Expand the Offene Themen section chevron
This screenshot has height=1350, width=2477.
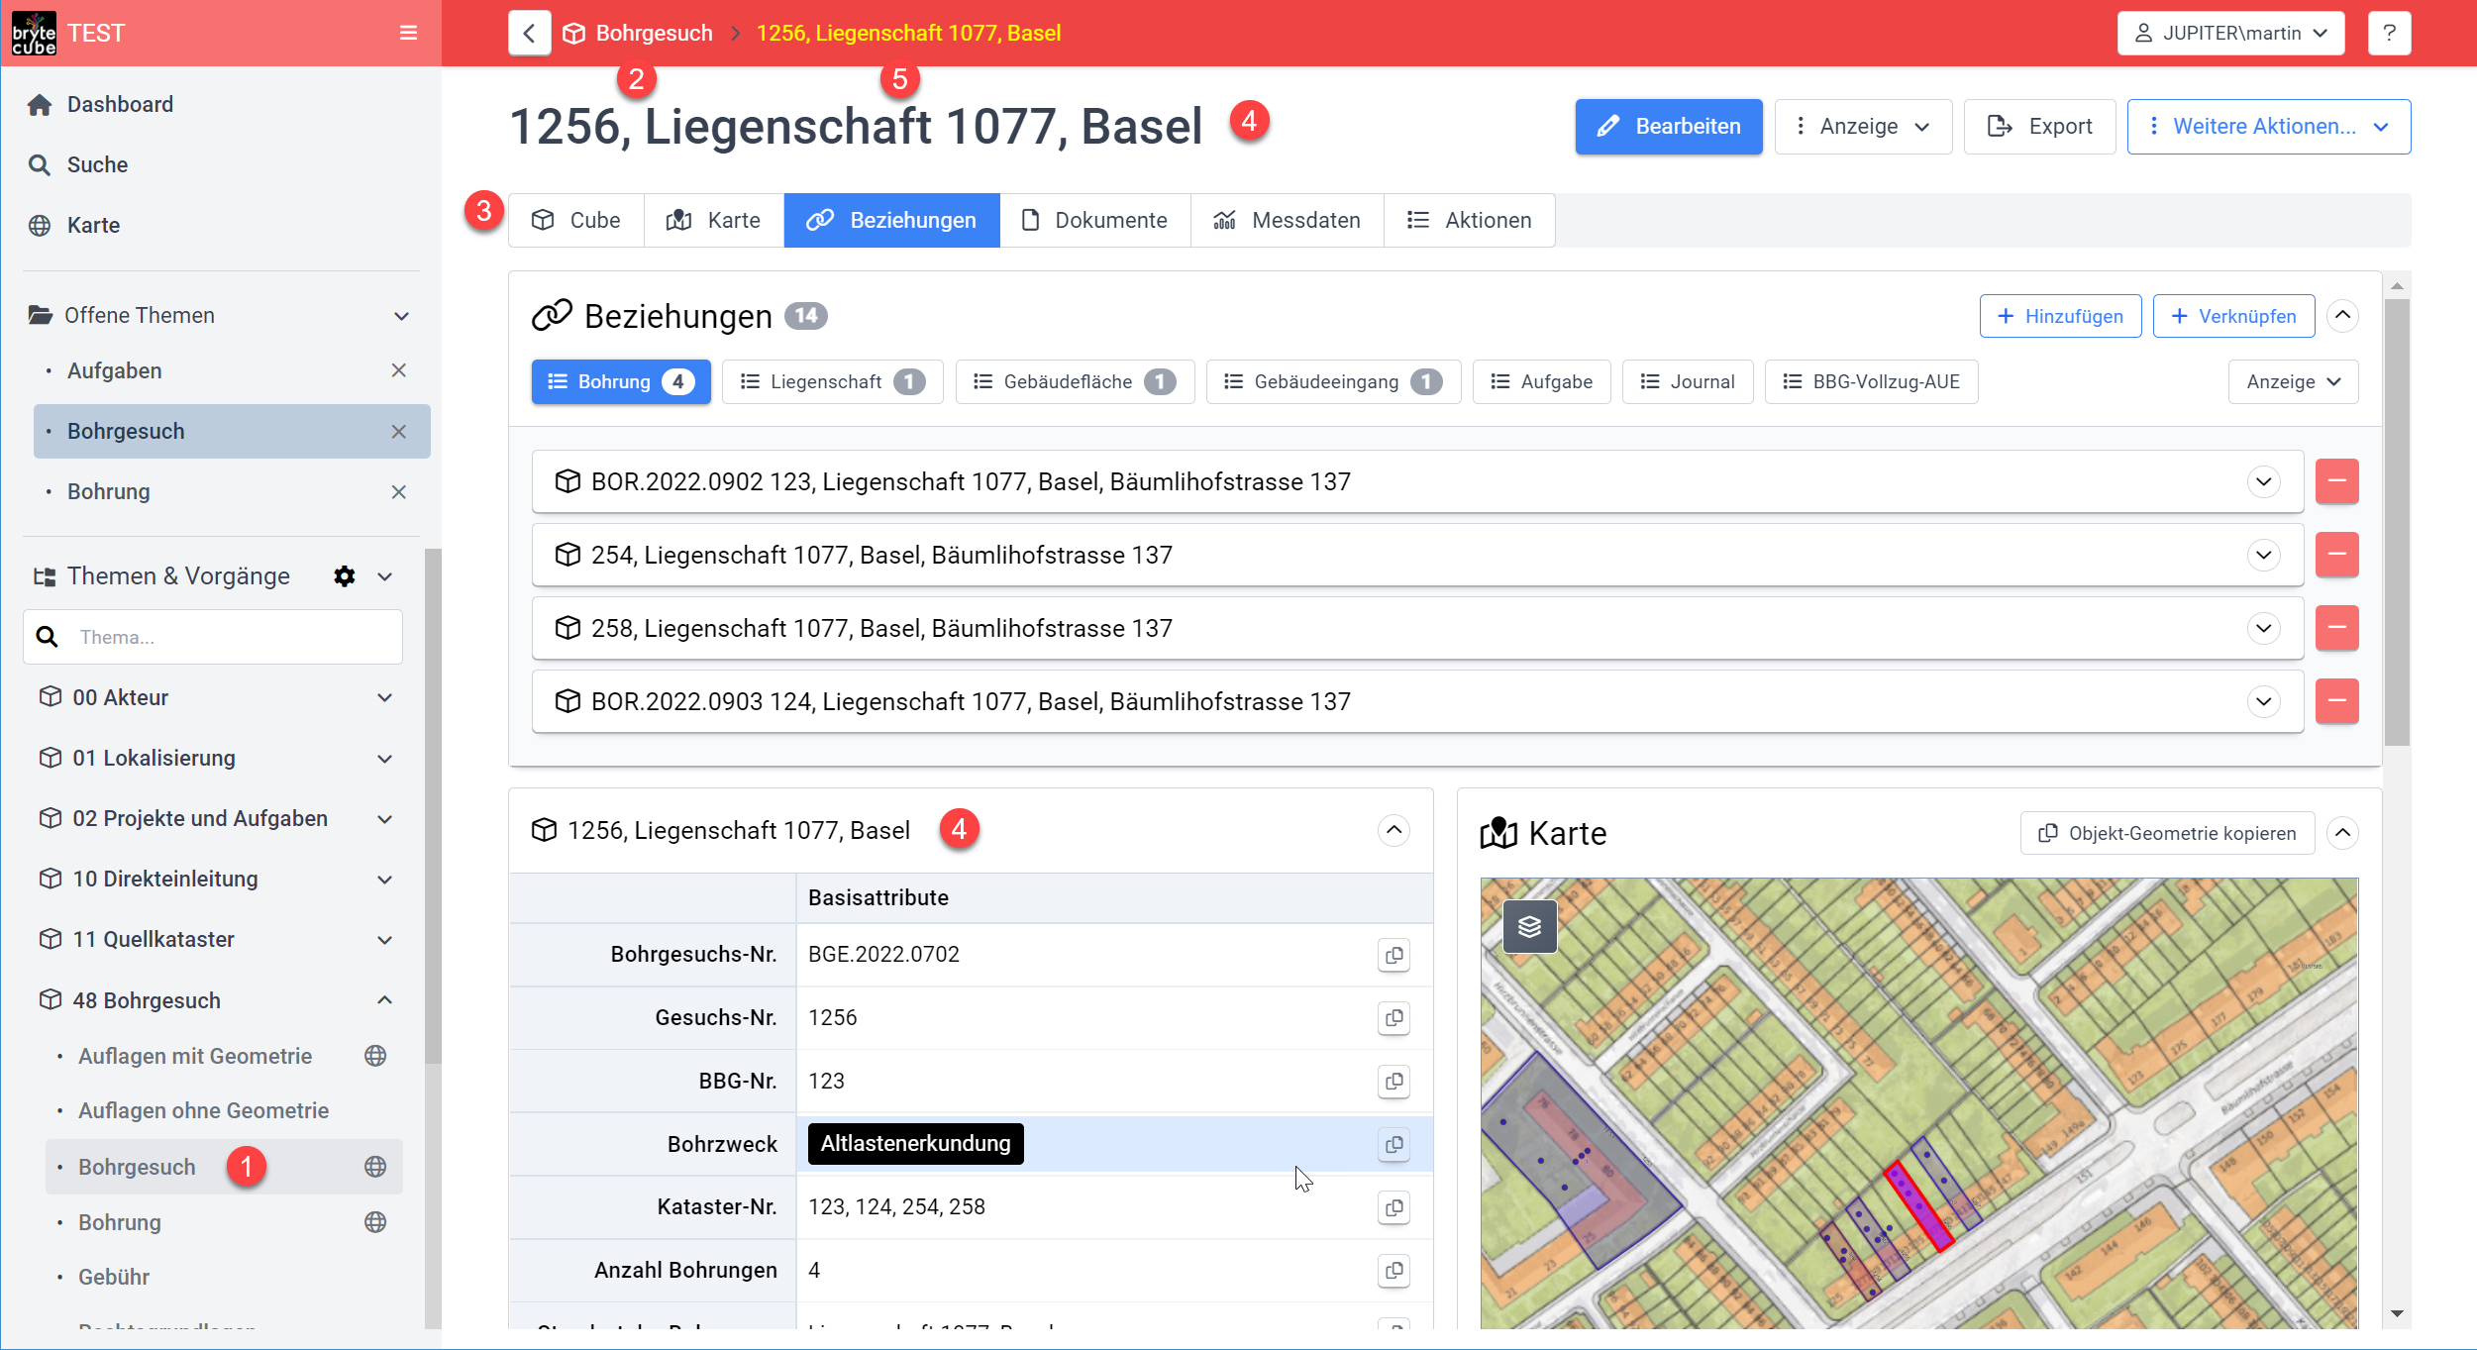point(401,316)
